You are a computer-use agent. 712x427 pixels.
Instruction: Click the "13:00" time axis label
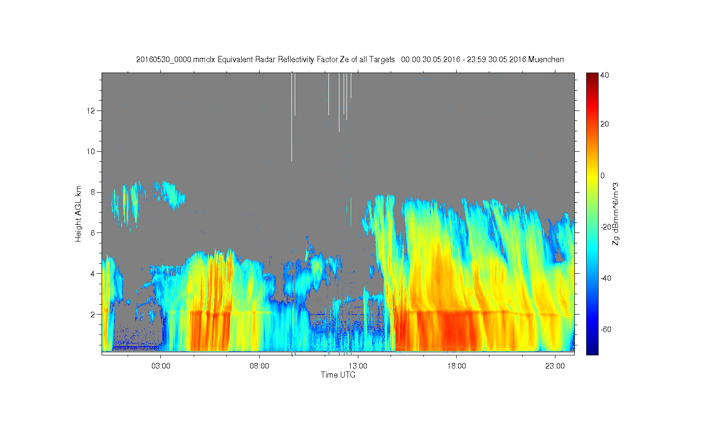pyautogui.click(x=358, y=366)
